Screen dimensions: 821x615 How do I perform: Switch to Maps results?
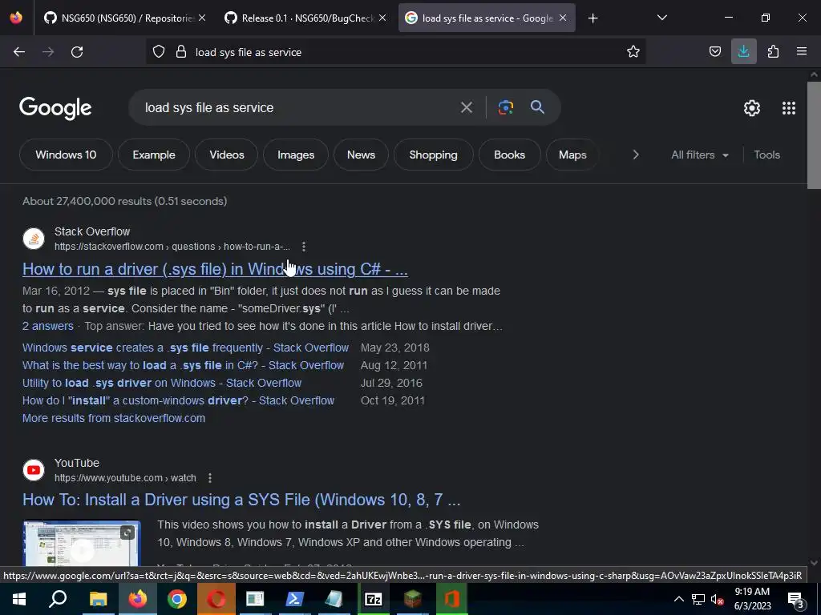coord(572,155)
